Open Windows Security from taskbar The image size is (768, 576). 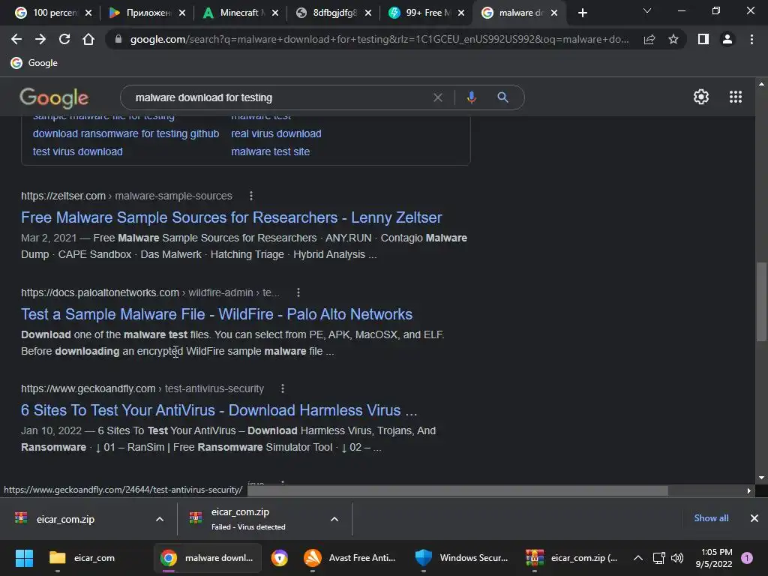(461, 558)
